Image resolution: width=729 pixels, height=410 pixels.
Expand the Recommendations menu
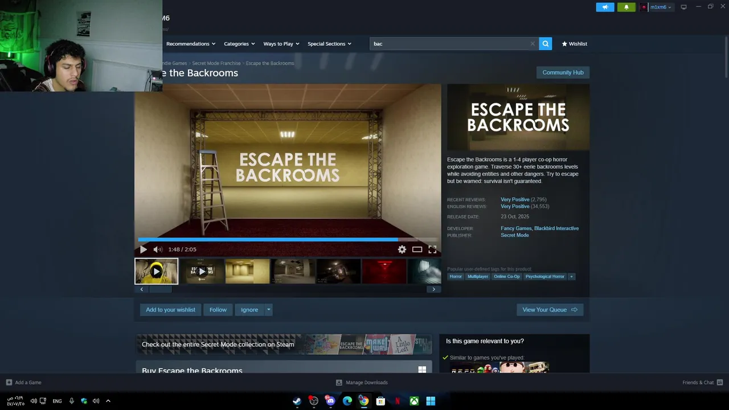tap(191, 44)
